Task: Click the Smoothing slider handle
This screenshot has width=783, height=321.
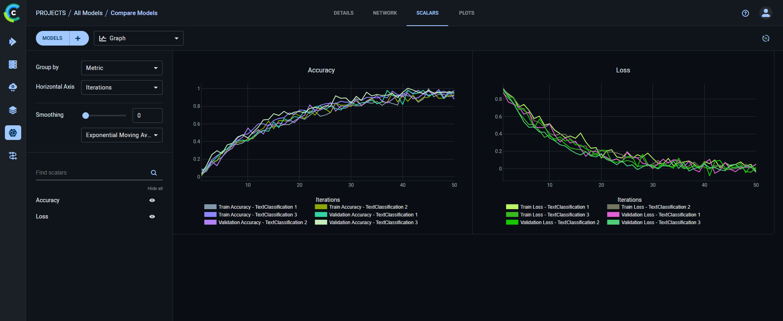Action: pos(86,116)
